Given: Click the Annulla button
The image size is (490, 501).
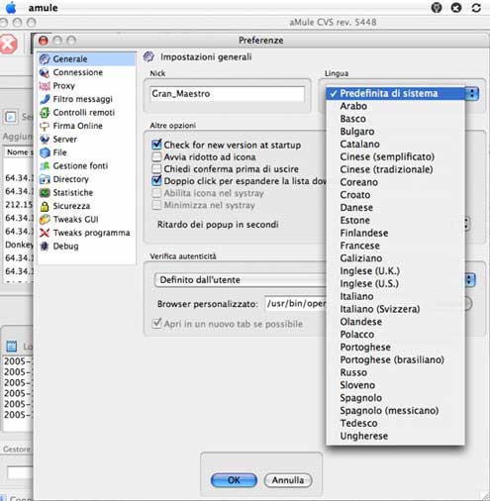Looking at the screenshot, I should [288, 480].
